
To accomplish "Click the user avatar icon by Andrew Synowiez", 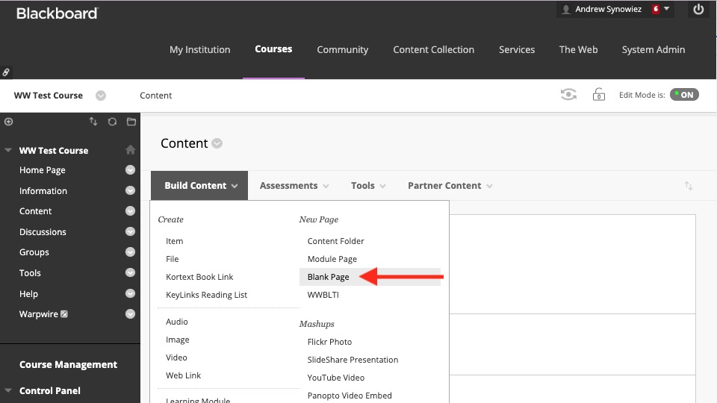I will [x=565, y=10].
